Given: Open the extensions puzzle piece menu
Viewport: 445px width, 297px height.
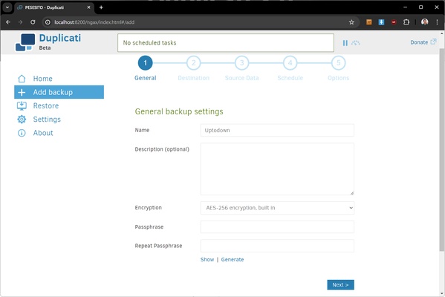Looking at the screenshot, I should point(406,22).
